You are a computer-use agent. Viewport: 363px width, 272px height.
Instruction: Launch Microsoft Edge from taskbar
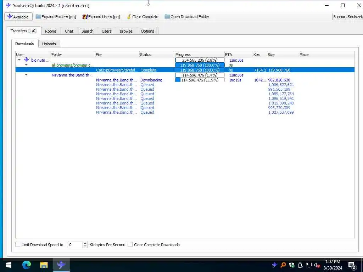(x=26, y=265)
